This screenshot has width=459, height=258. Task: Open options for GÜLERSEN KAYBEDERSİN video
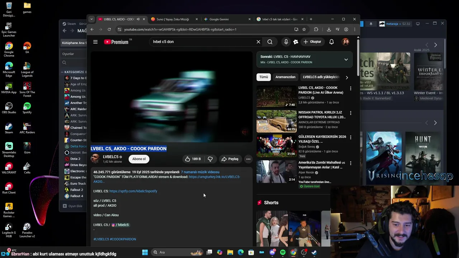tap(351, 137)
